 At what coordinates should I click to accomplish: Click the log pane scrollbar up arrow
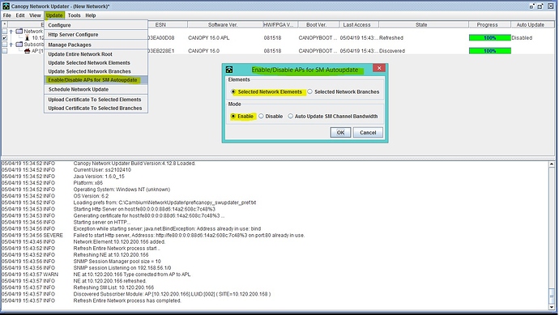click(x=553, y=164)
